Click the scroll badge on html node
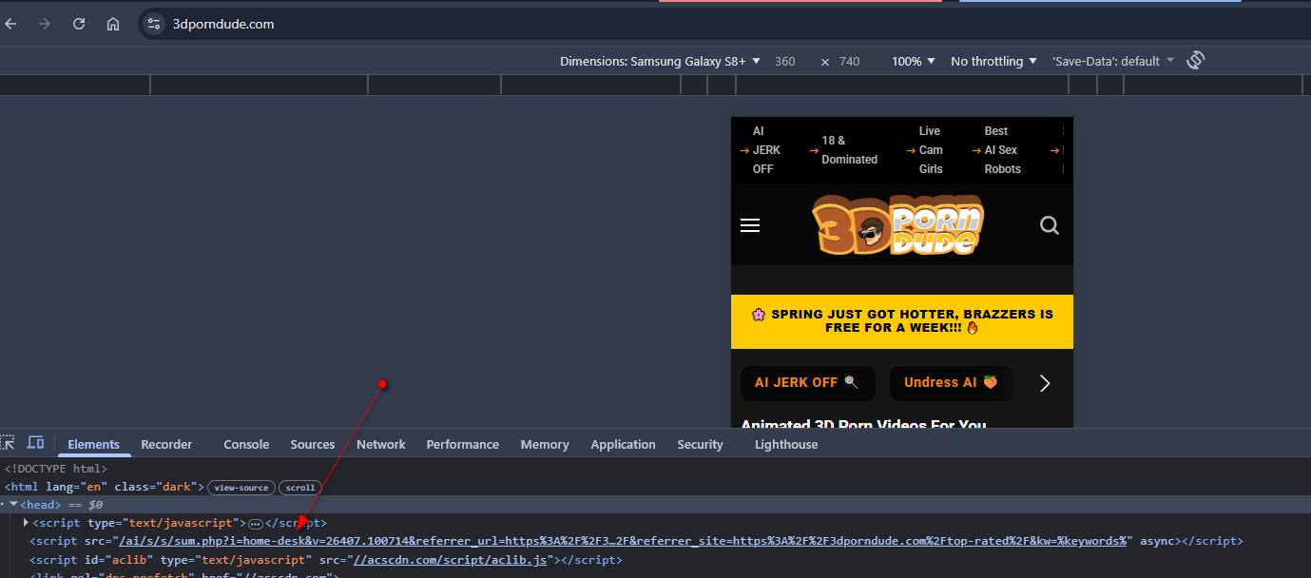The height and width of the screenshot is (578, 1311). point(300,487)
